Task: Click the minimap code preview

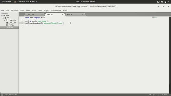Action: tap(154, 17)
